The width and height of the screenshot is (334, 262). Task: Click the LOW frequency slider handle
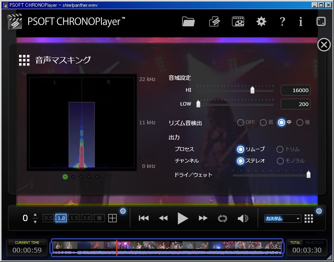pyautogui.click(x=198, y=104)
